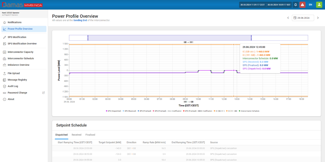
Task: Open the SPS Modification Overview page
Action: coord(22,43)
